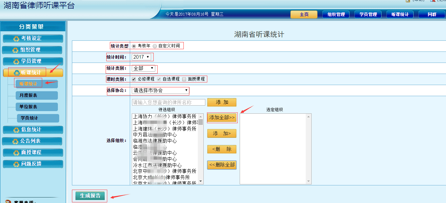
Task: Click the 添加全部>> button
Action: click(222, 117)
